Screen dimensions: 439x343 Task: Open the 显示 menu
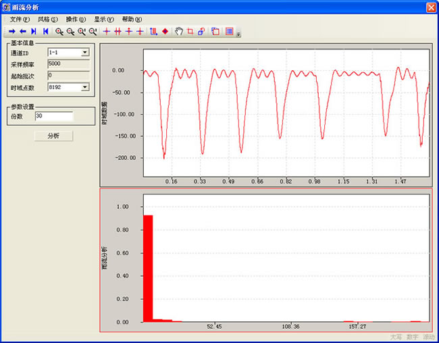coord(103,19)
